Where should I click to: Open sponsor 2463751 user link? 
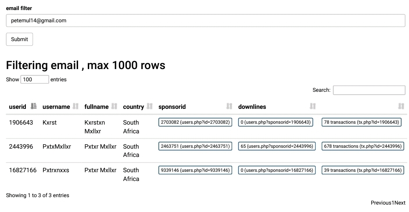click(195, 146)
